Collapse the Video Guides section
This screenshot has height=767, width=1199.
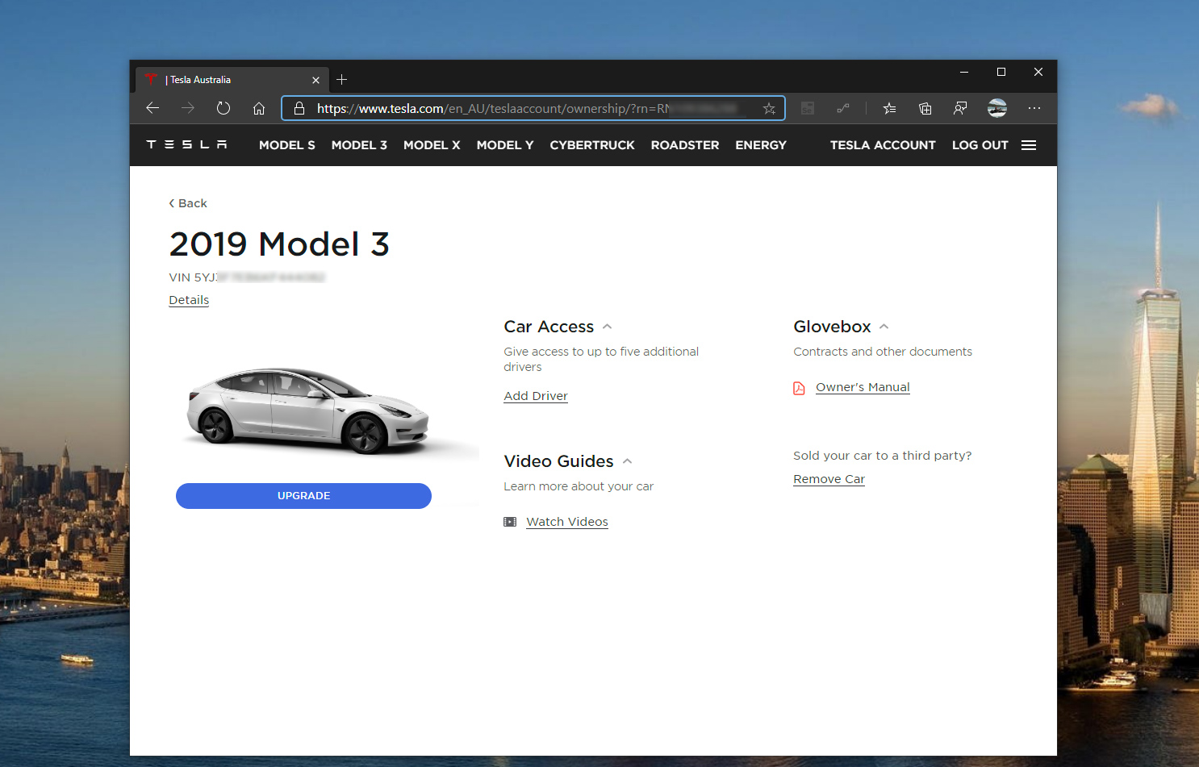point(628,461)
